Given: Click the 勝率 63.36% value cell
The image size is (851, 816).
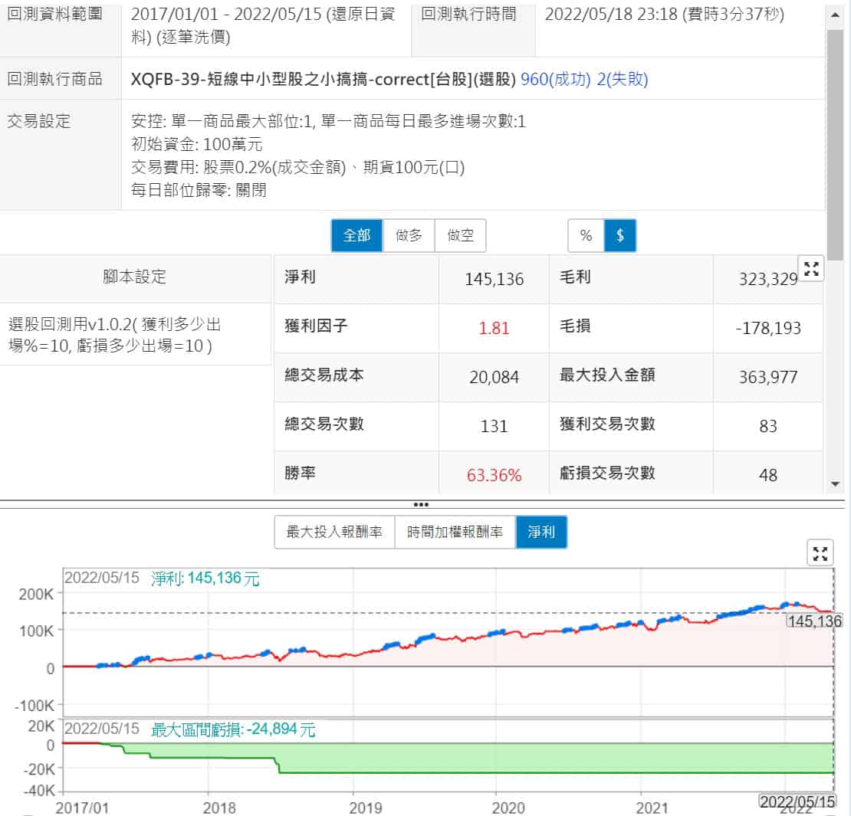Looking at the screenshot, I should pyautogui.click(x=494, y=475).
